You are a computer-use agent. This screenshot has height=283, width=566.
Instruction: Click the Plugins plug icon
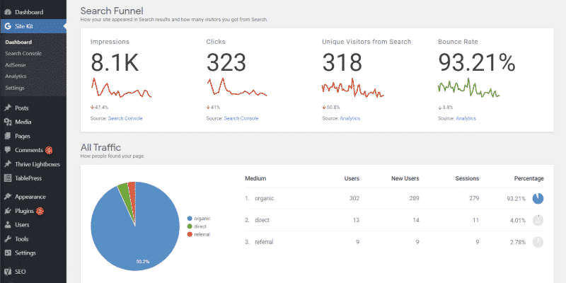[x=8, y=211]
